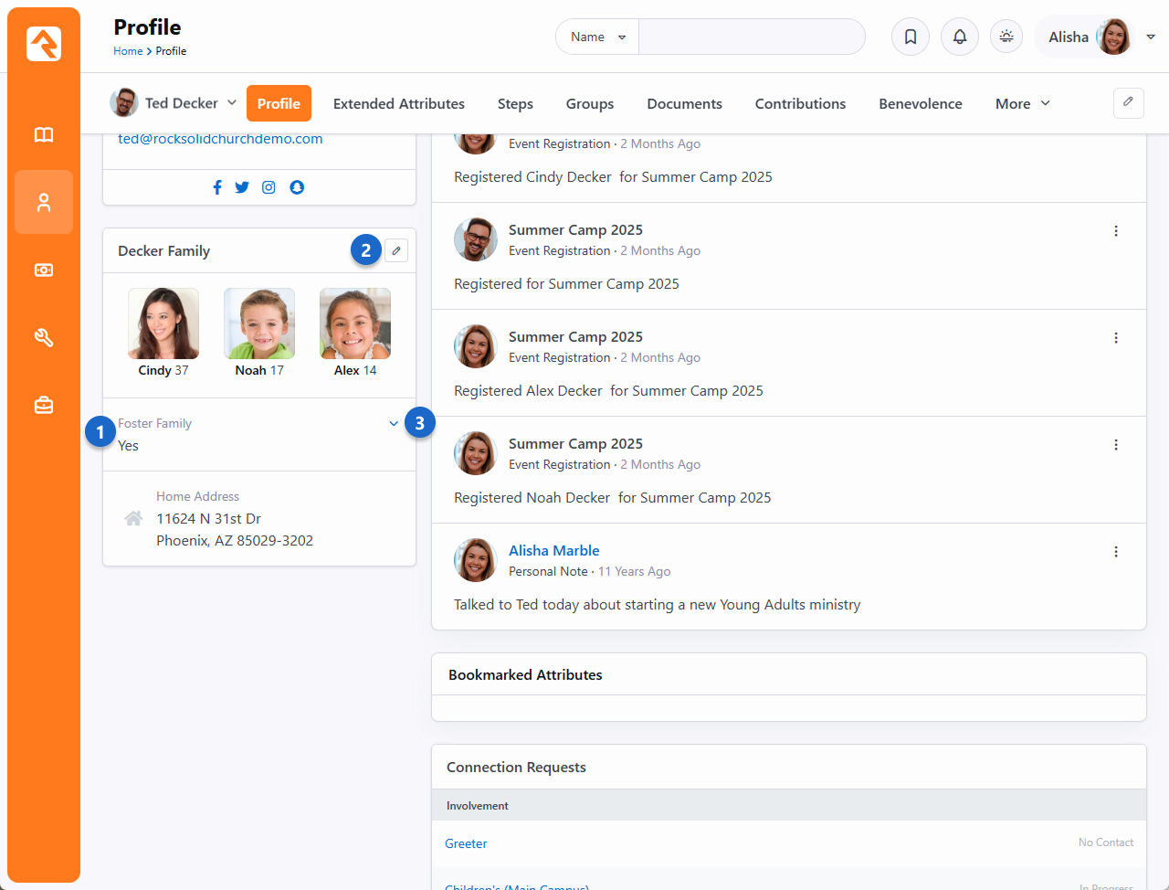Go to the Contributions tab
1169x890 pixels.
[x=800, y=104]
